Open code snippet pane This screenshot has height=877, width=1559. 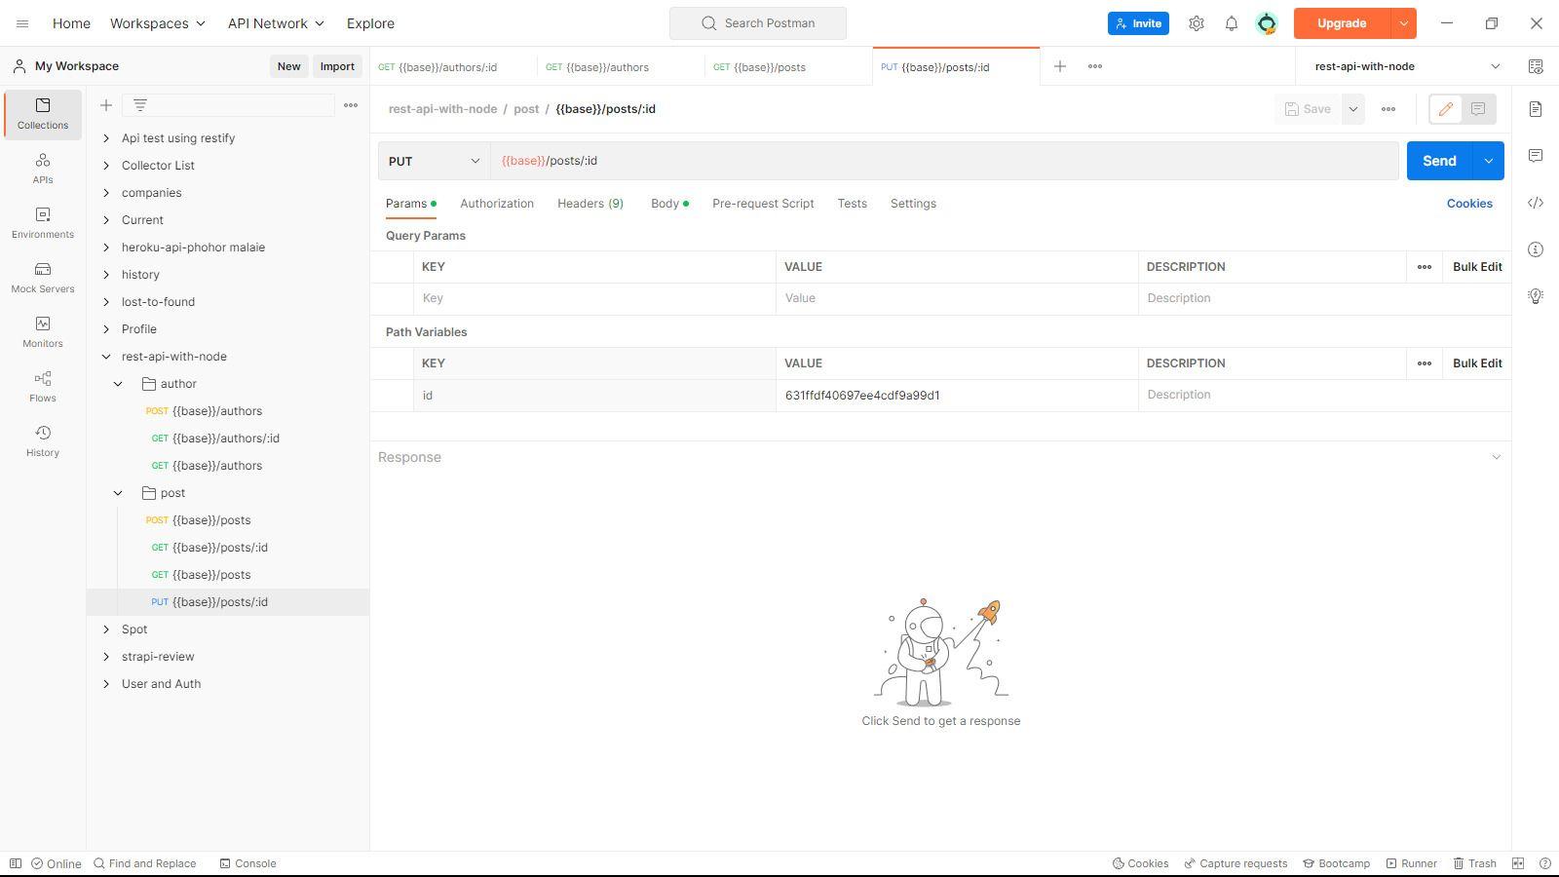pos(1536,203)
